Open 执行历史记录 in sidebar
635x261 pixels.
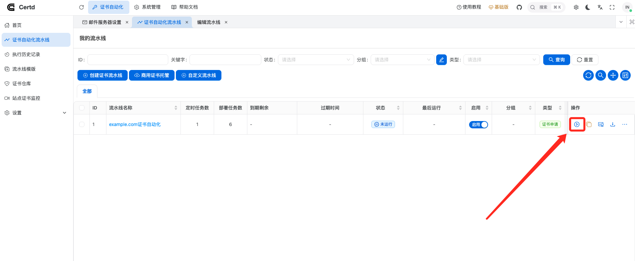point(36,54)
